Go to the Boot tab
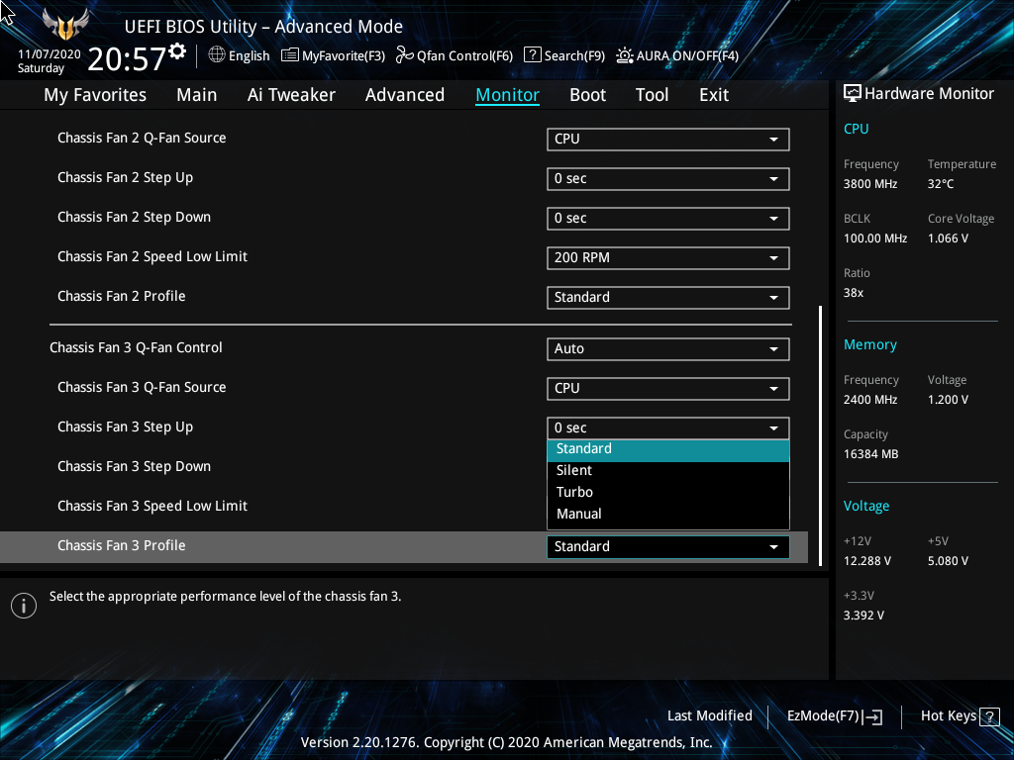1014x760 pixels. coord(588,95)
